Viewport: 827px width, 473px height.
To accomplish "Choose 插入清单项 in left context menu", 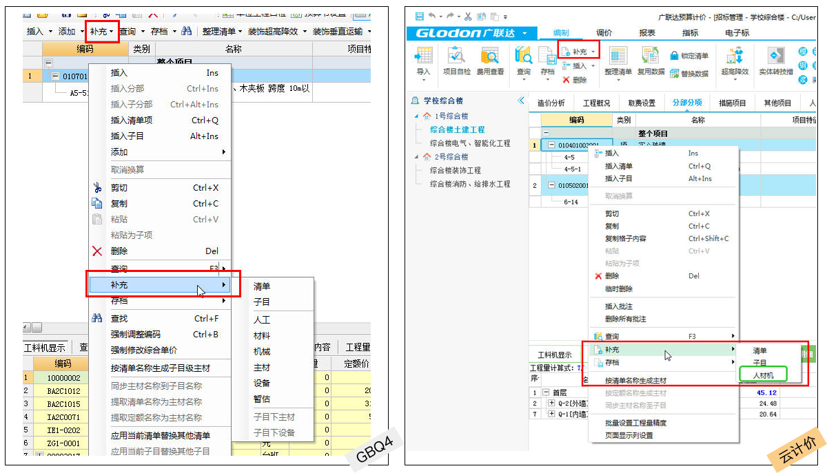I will [132, 120].
